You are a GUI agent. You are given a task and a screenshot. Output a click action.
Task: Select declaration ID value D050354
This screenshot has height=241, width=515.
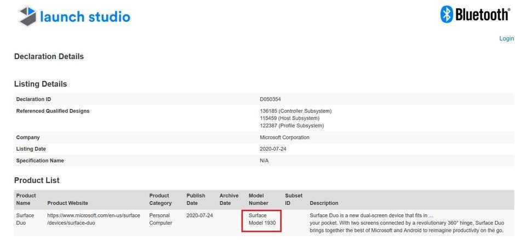pyautogui.click(x=270, y=99)
